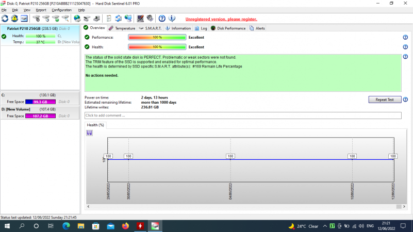Click the Health 100 % gradient bar in Overview
413x232 pixels.
(x=157, y=47)
